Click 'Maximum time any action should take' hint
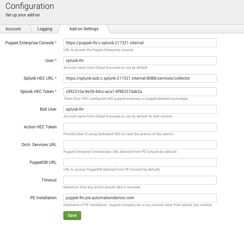This screenshot has height=237, width=244. tap(102, 187)
